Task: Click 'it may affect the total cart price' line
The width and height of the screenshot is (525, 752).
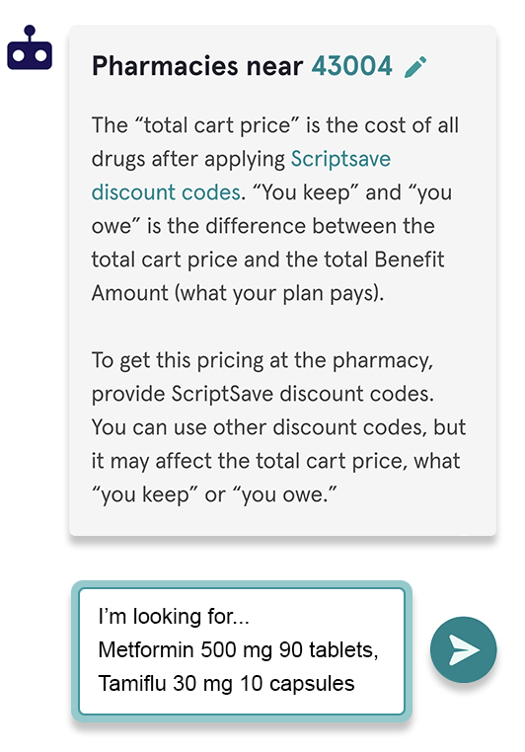Action: click(x=275, y=461)
